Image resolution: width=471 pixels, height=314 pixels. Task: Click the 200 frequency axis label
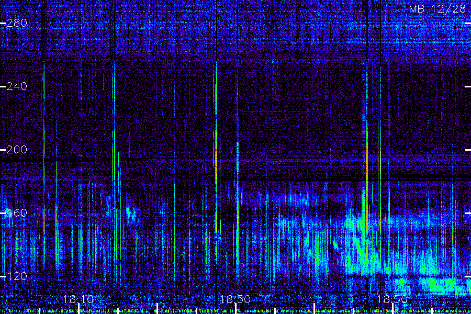(x=17, y=149)
